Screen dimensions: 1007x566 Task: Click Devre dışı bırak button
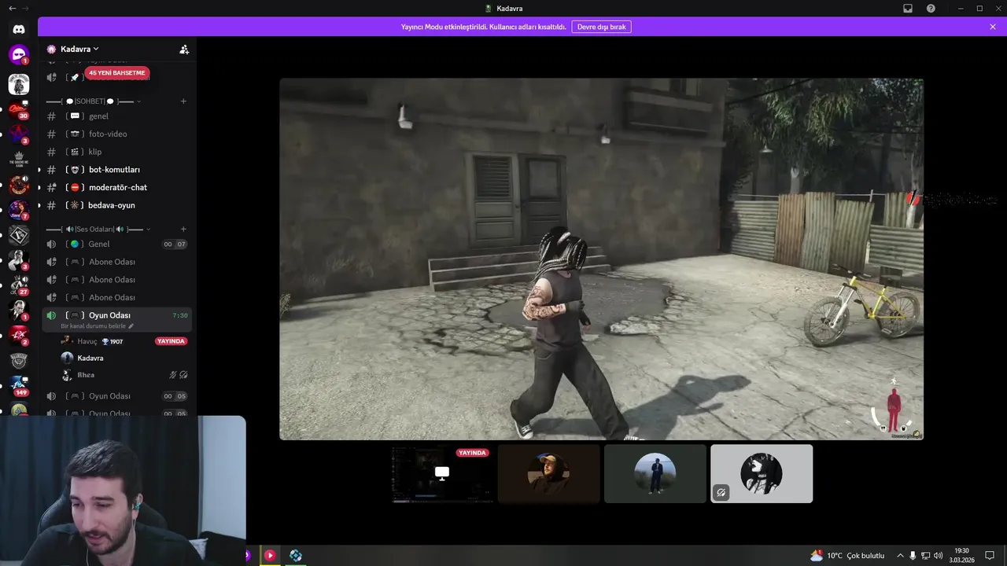pyautogui.click(x=601, y=27)
